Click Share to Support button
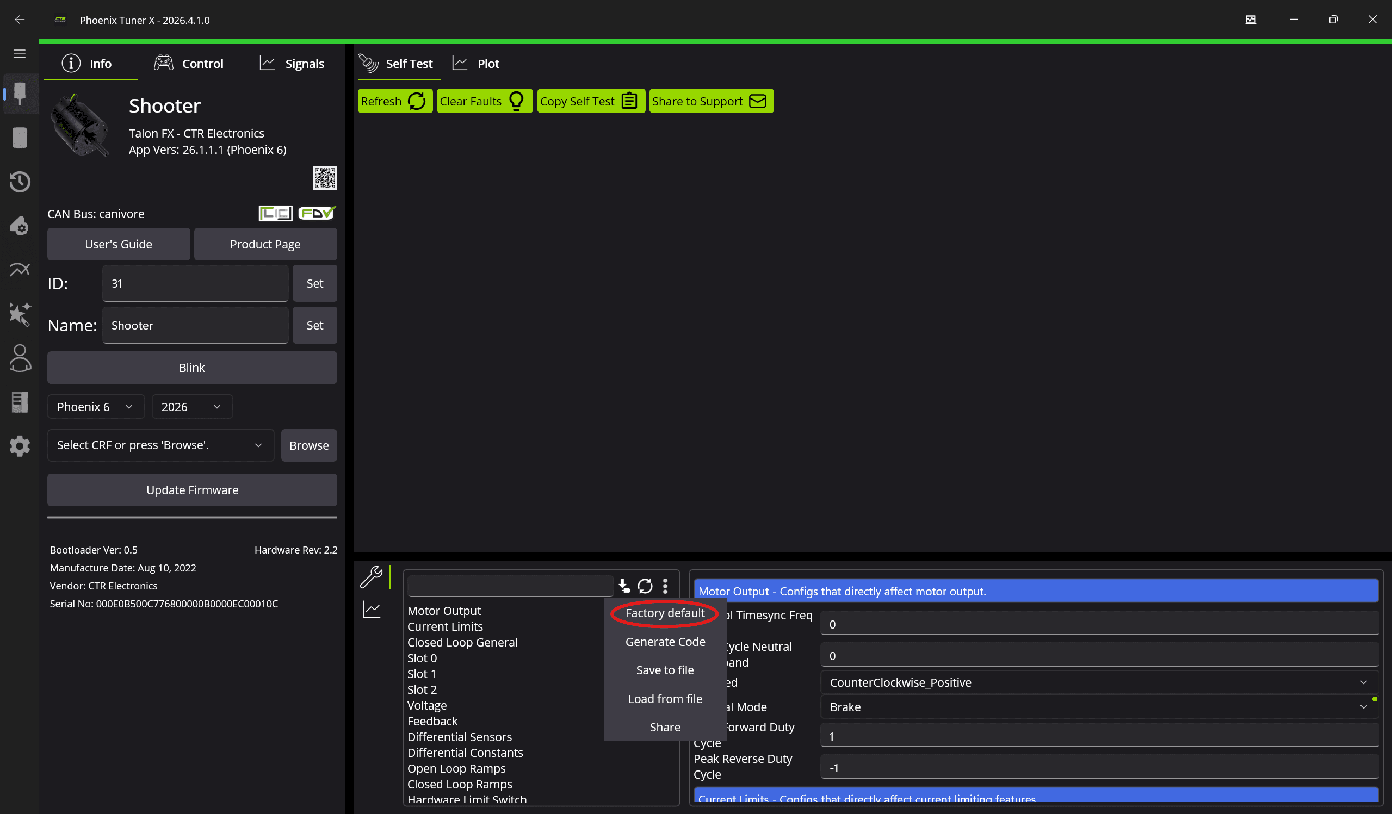 [712, 101]
